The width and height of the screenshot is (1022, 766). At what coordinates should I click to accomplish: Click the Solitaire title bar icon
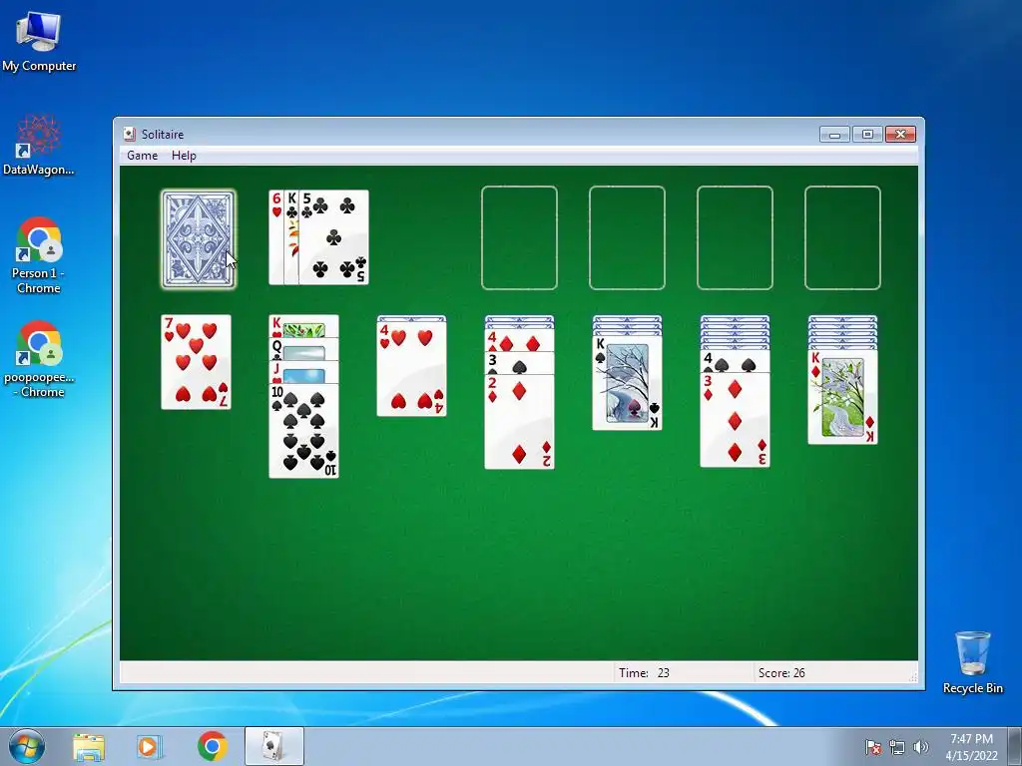coord(130,135)
